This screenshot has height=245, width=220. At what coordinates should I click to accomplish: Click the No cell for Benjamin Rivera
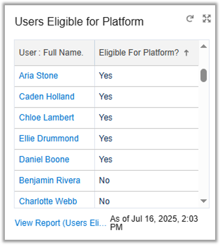[x=146, y=181]
